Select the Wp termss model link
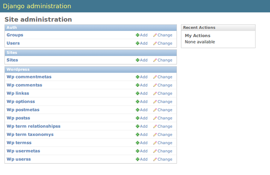 19,143
